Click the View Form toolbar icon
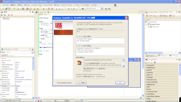The height and width of the screenshot is (102, 181). coord(6,9)
